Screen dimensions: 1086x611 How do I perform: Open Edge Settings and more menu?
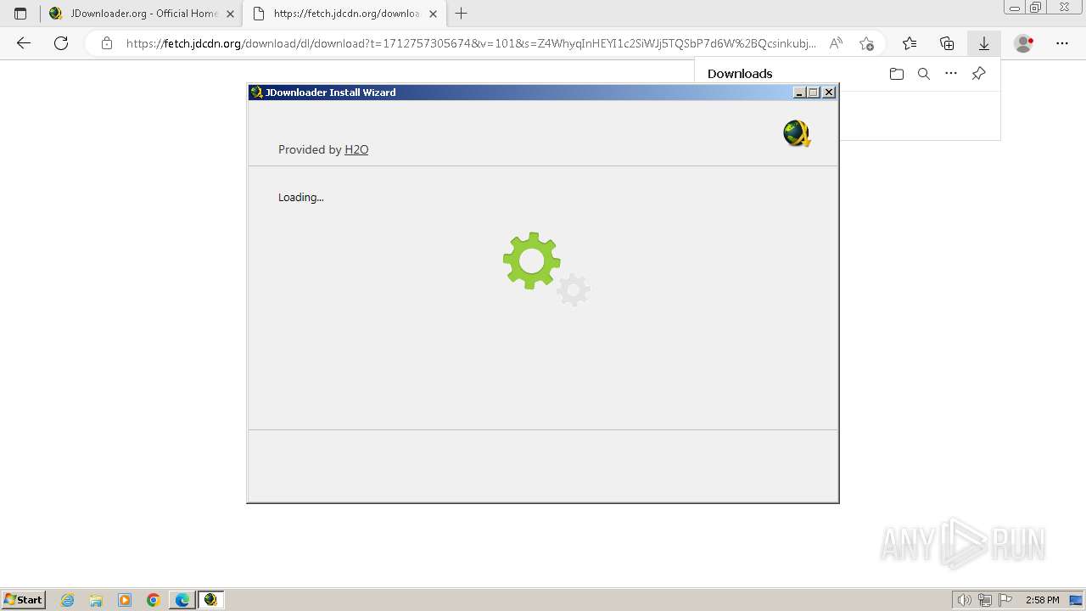click(x=1062, y=43)
